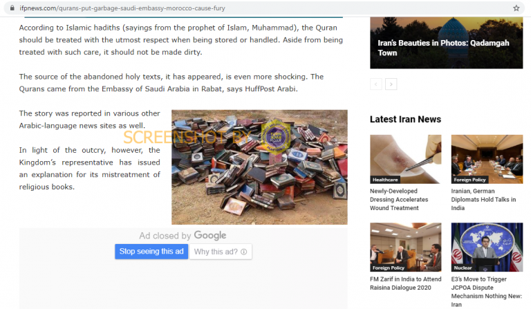Image resolution: width=531 pixels, height=309 pixels.
Task: Click the Stop seeing this ad button
Action: tap(151, 252)
